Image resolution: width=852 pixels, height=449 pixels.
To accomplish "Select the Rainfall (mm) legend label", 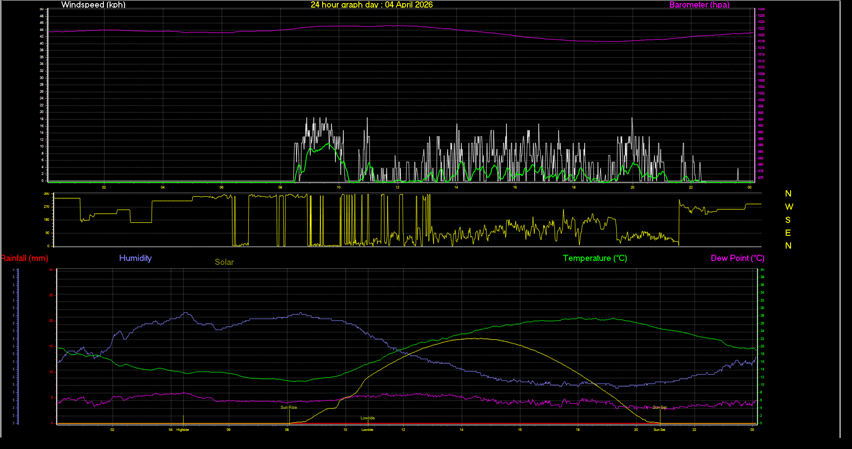I will 24,258.
